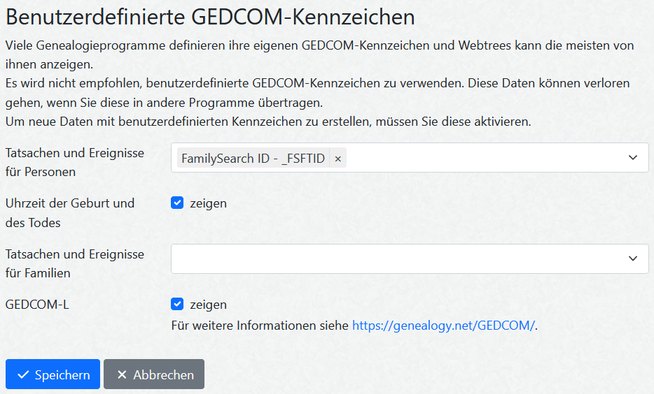Screen dimensions: 654x394
Task: Cancel with the Abbrechen button
Action: click(x=154, y=374)
